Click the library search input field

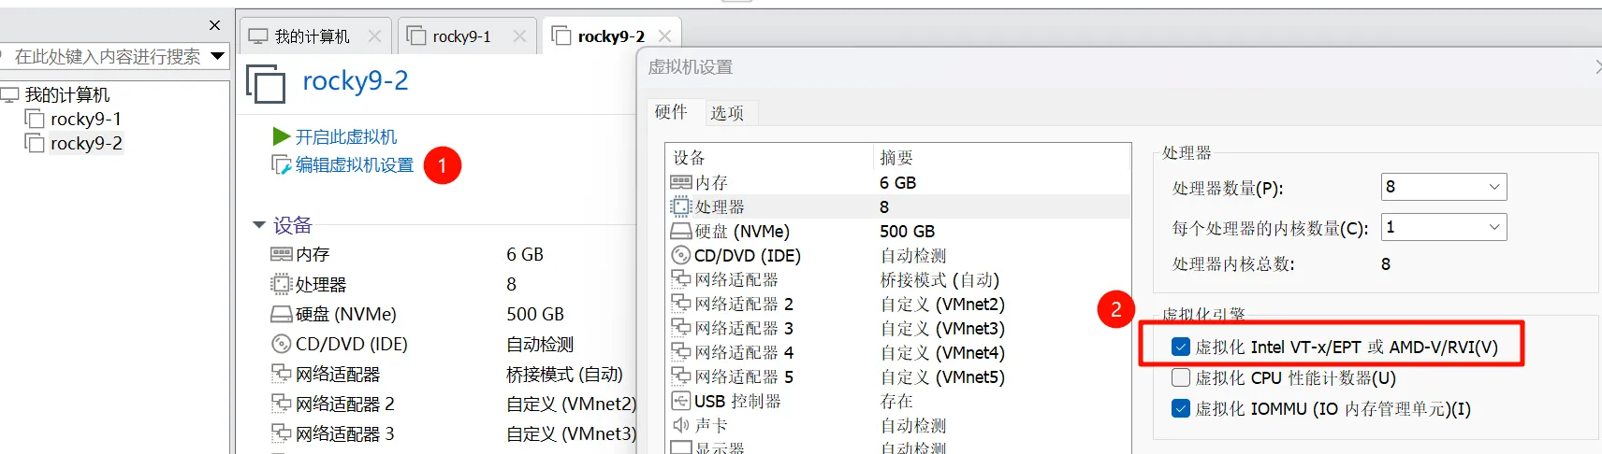(x=107, y=57)
